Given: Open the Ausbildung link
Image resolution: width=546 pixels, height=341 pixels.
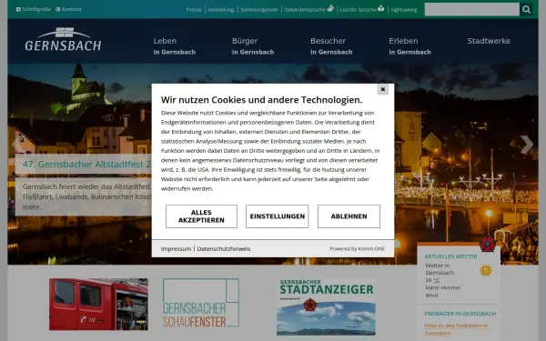Looking at the screenshot, I should click(221, 10).
